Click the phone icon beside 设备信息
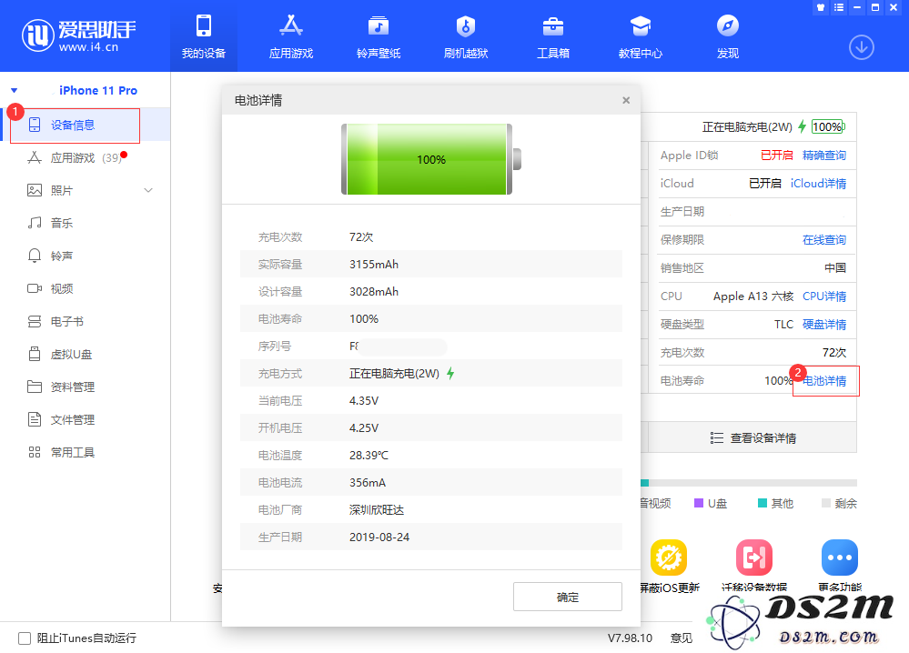The height and width of the screenshot is (653, 909). (x=35, y=125)
